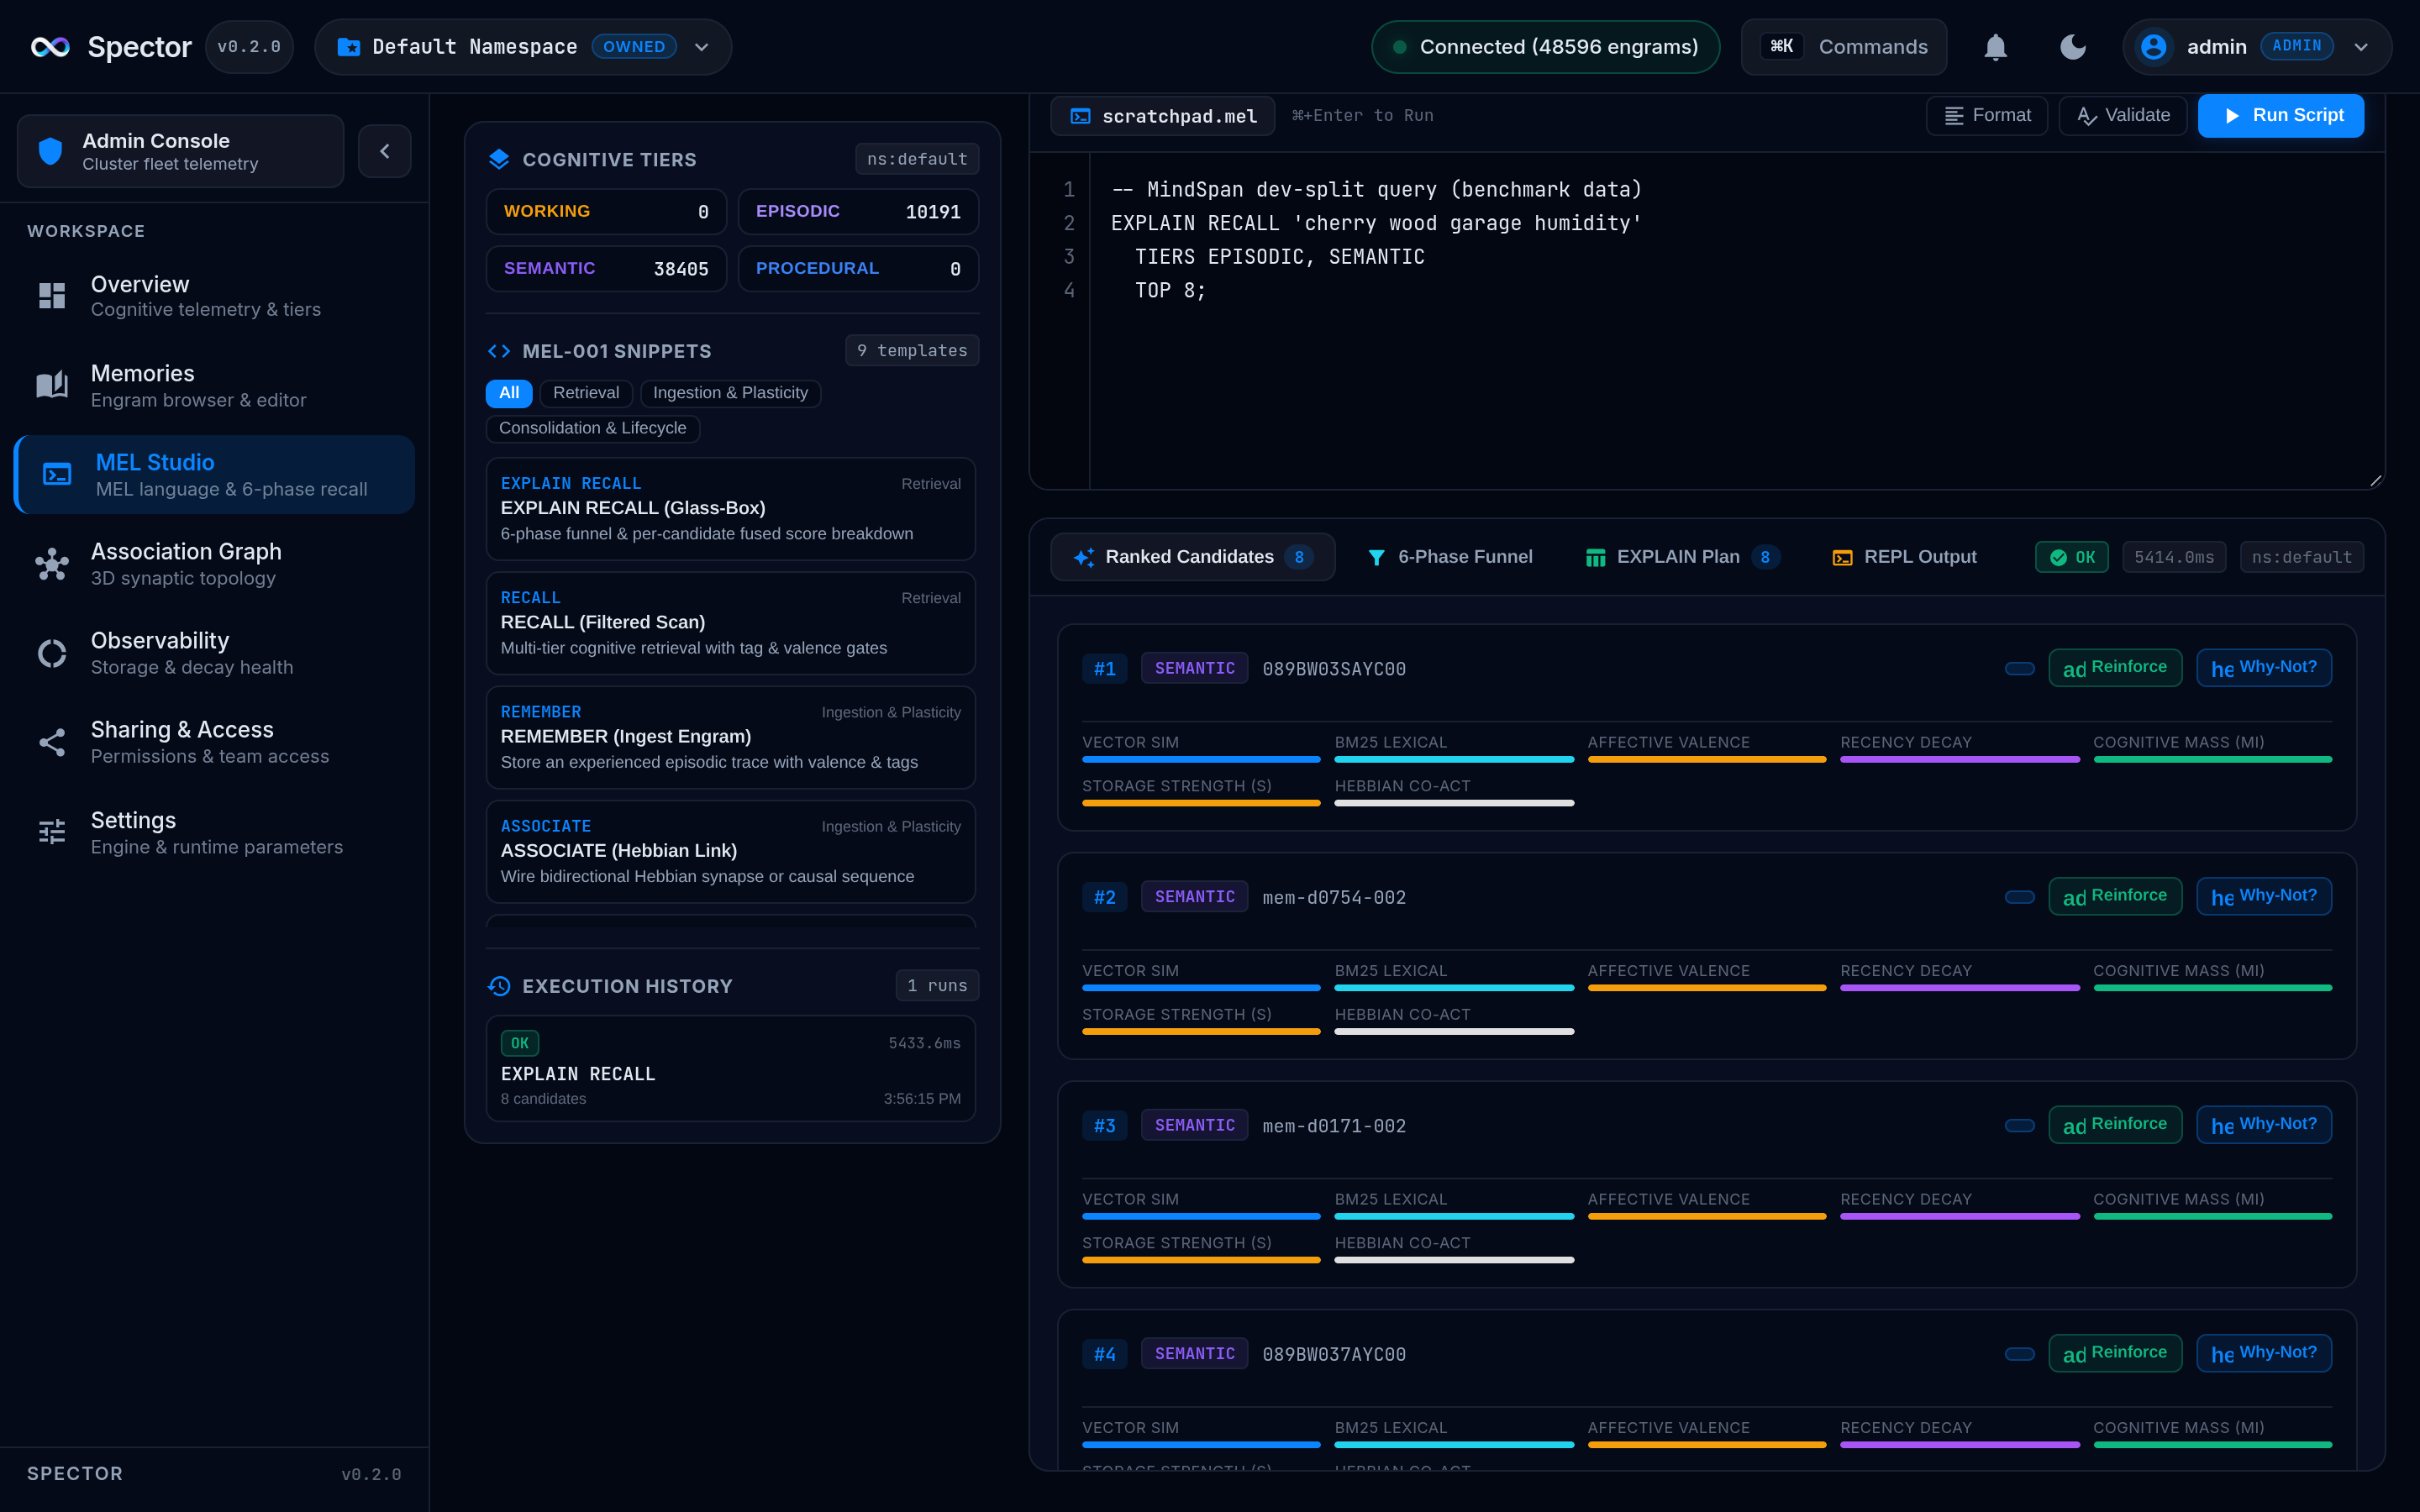The width and height of the screenshot is (2420, 1512).
Task: Reinforce candidate #3 mem-d0171-002
Action: 2115,1125
